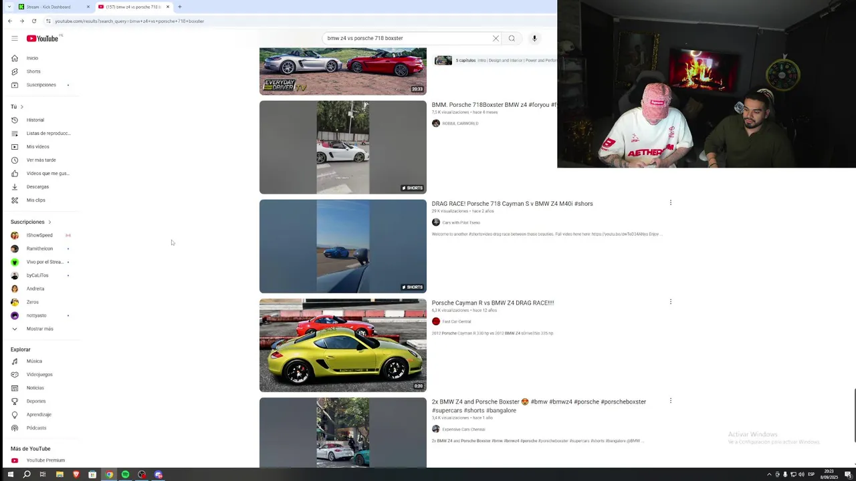Open channel Cars with Pilot Tseno
This screenshot has height=481, width=856.
pos(461,222)
